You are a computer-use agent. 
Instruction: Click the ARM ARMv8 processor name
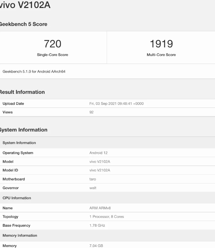click(100, 208)
